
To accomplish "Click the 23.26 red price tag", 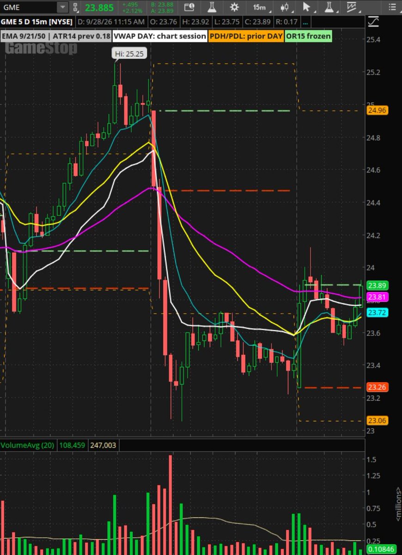I will [378, 387].
